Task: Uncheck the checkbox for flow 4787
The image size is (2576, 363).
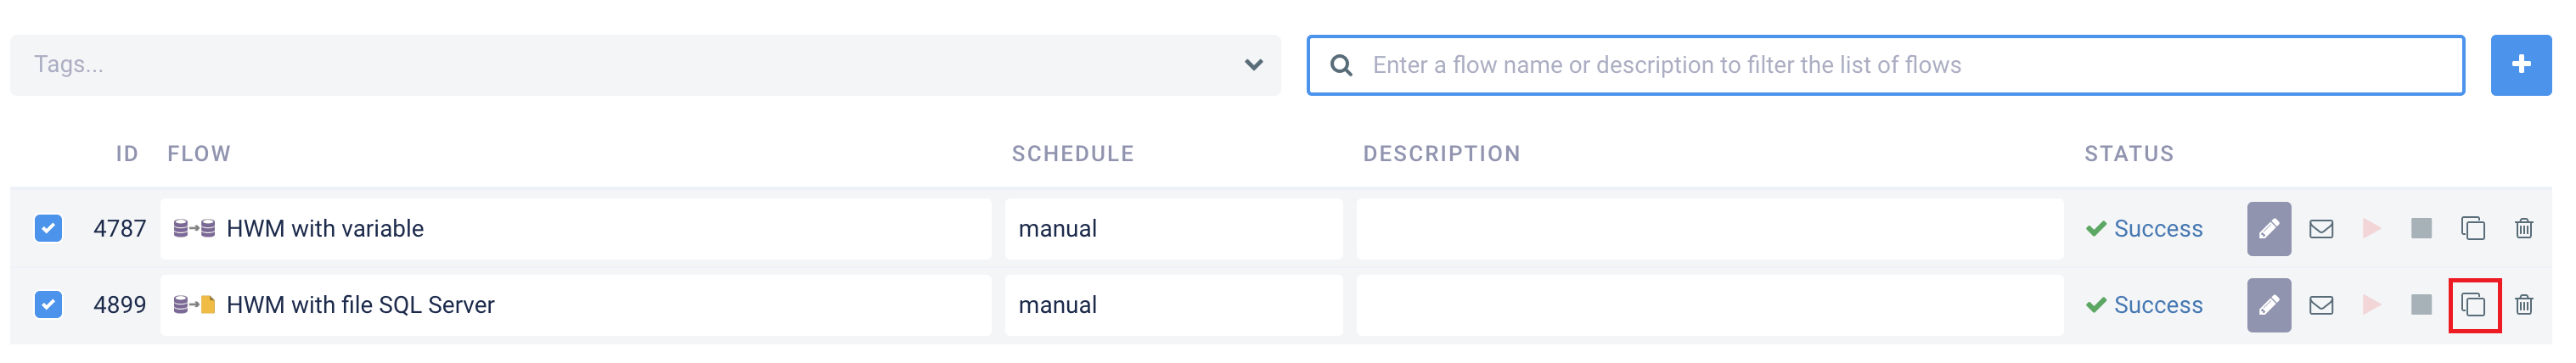Action: point(48,228)
